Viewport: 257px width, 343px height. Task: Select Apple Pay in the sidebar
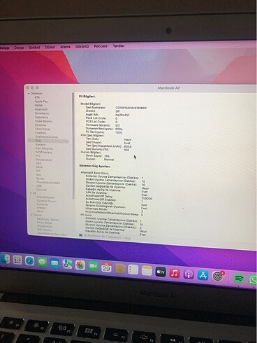tap(41, 101)
